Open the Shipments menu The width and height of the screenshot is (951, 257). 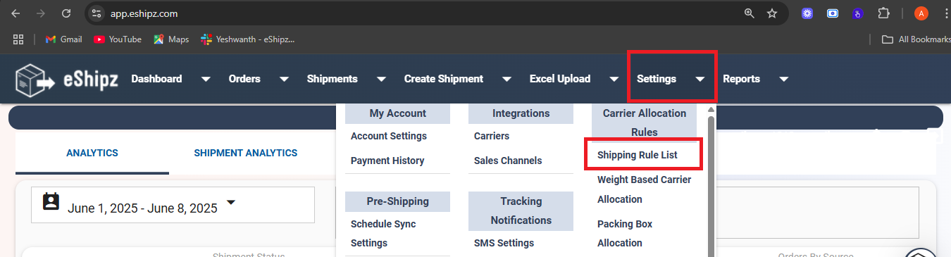click(x=332, y=79)
